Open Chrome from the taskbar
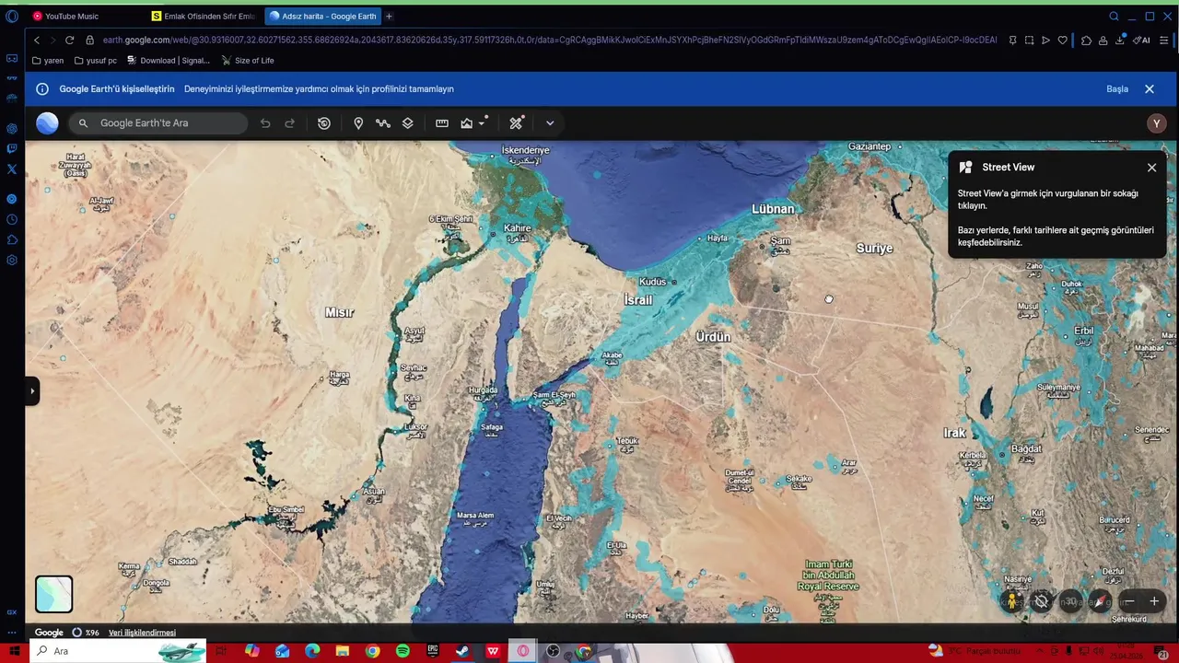This screenshot has height=663, width=1179. 372,651
